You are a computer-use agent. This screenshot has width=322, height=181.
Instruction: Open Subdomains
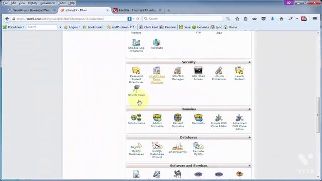tap(136, 119)
